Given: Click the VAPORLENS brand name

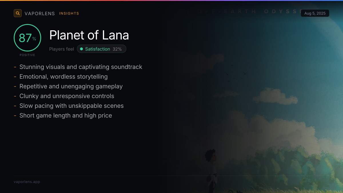Looking at the screenshot, I should (x=40, y=13).
